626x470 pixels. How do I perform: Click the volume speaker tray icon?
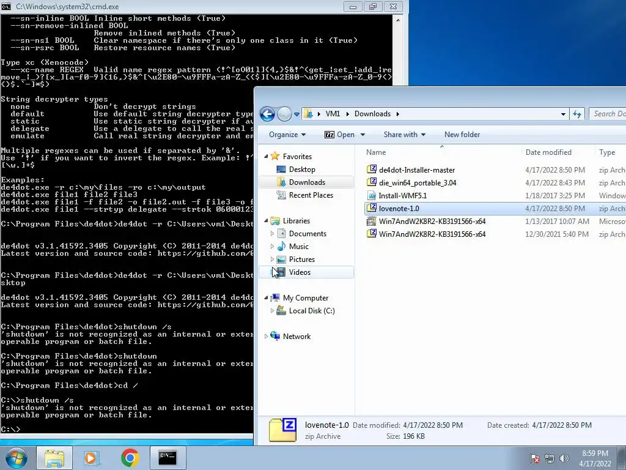[x=564, y=458]
